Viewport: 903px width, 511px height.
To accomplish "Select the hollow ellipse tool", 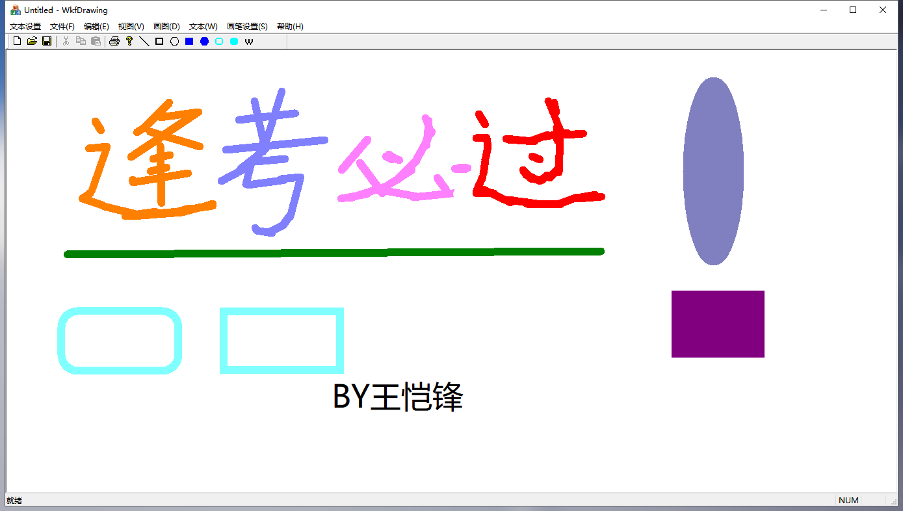I will (174, 42).
